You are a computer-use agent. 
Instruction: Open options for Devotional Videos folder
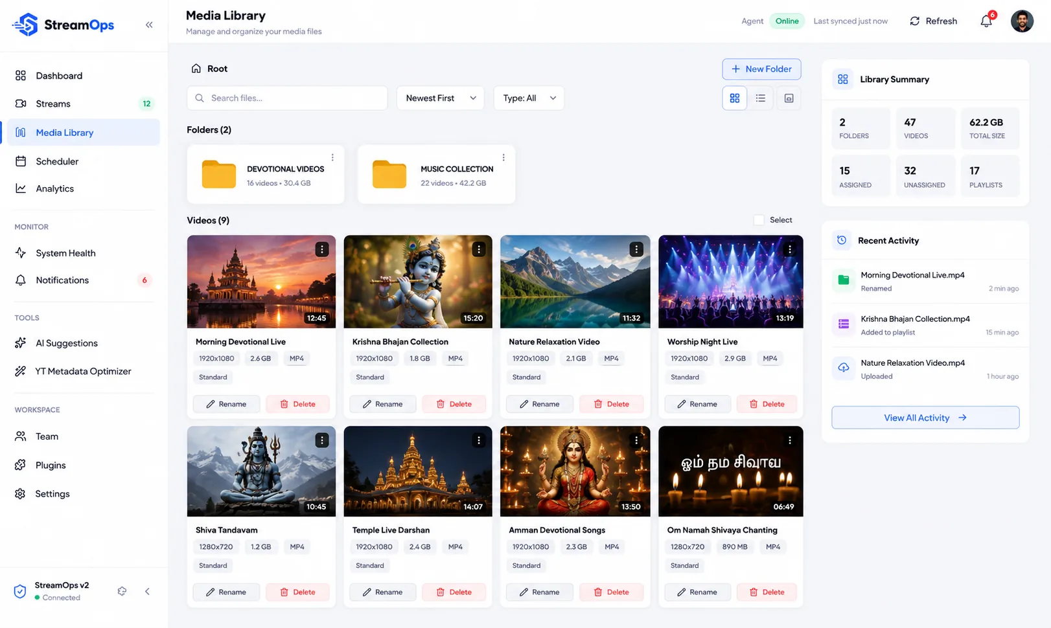(332, 157)
